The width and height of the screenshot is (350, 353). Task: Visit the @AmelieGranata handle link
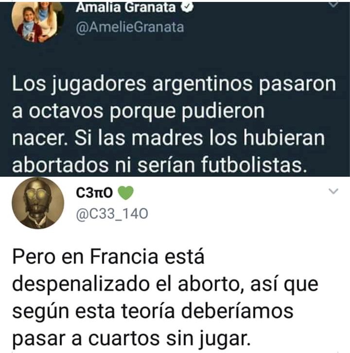130,28
